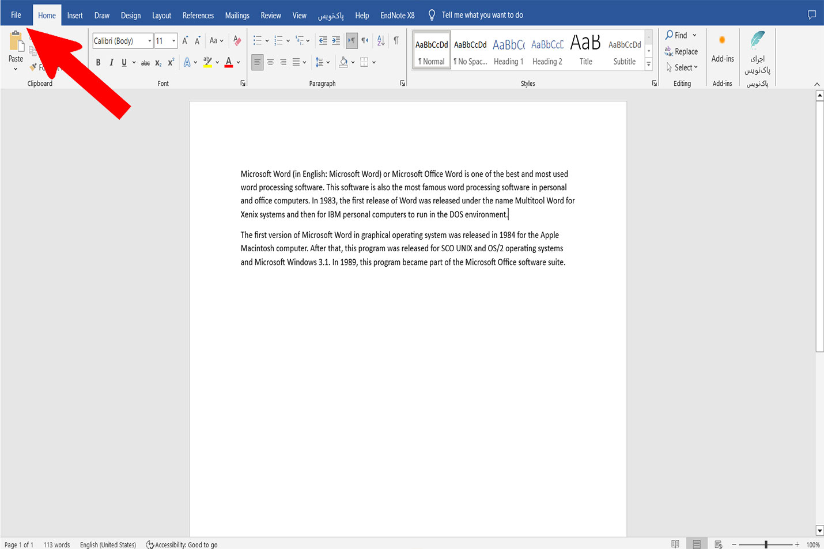The width and height of the screenshot is (824, 549).
Task: Open the Add-ins button
Action: 723,48
